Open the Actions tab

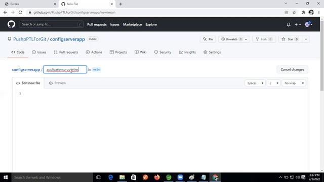tap(94, 52)
